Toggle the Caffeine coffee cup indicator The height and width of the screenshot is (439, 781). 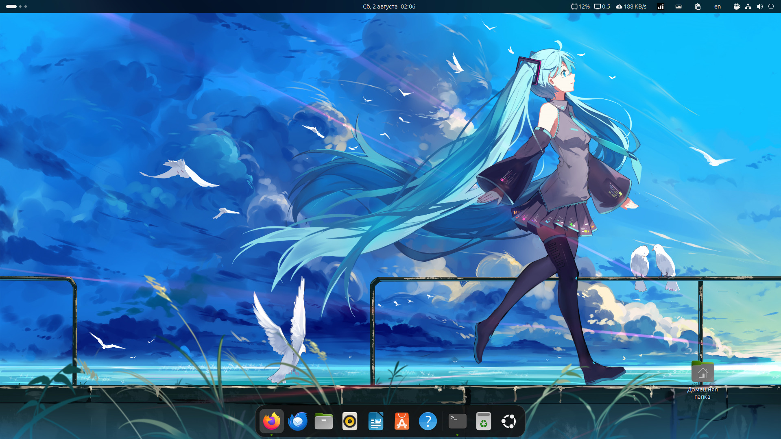(737, 7)
